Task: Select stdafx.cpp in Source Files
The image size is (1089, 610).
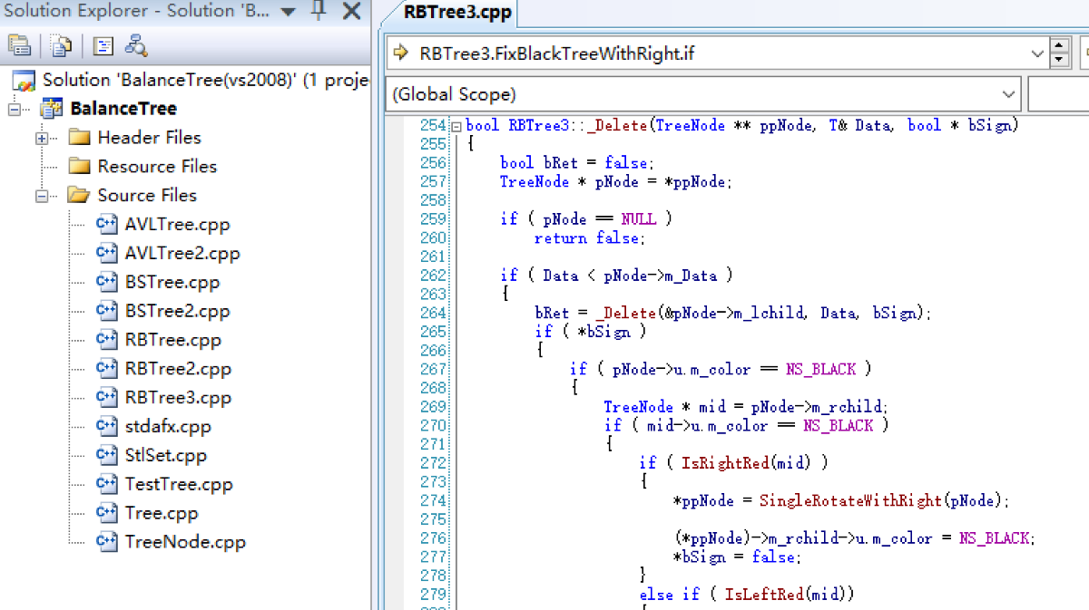Action: coord(168,427)
